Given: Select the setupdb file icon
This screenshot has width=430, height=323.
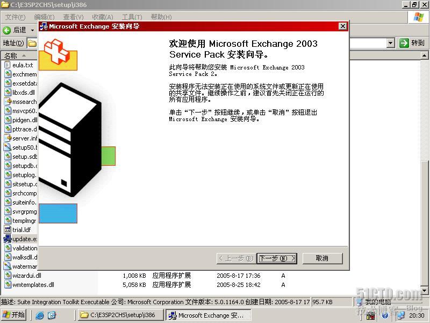Looking at the screenshot, I should (8, 166).
